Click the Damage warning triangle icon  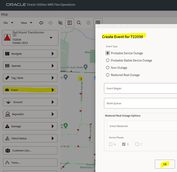[7, 126]
